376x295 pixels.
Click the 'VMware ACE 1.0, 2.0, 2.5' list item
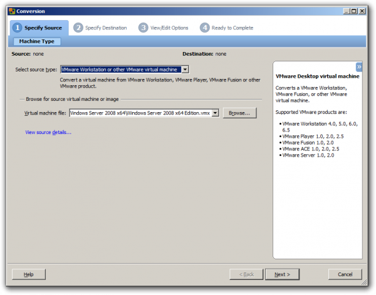311,149
